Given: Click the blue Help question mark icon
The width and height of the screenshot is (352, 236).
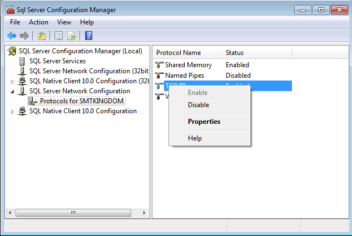Looking at the screenshot, I should [88, 36].
